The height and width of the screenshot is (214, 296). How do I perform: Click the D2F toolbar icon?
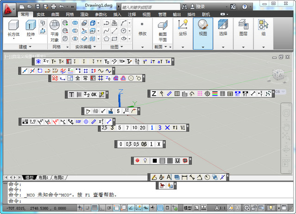(x=78, y=122)
